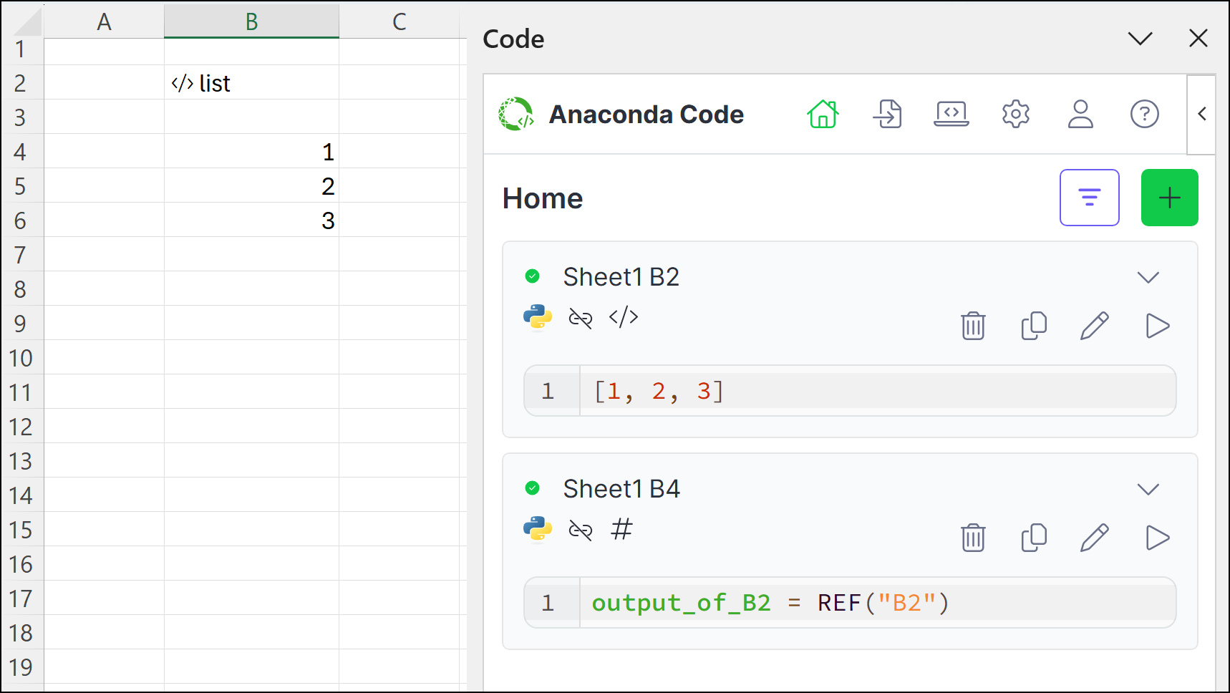Click the Python icon on Sheet1 B4
This screenshot has width=1230, height=693.
coord(538,529)
